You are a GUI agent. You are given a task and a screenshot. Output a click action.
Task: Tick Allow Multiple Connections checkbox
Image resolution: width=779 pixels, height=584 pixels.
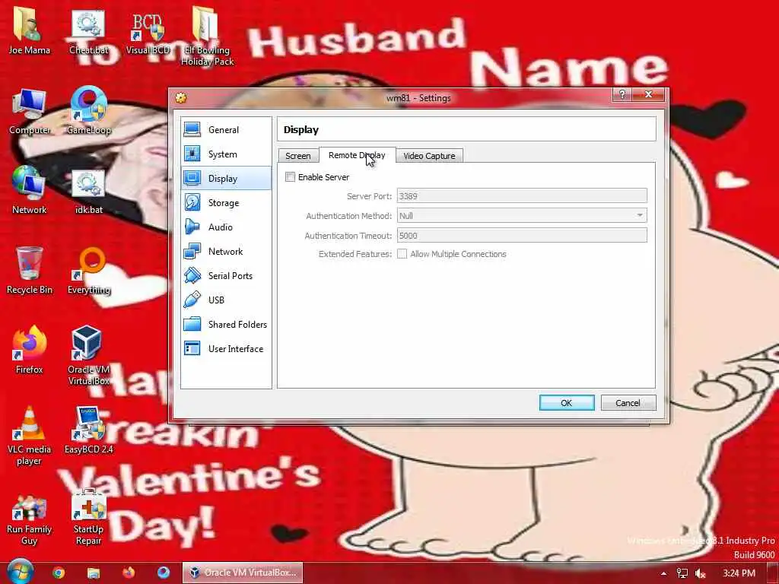402,254
